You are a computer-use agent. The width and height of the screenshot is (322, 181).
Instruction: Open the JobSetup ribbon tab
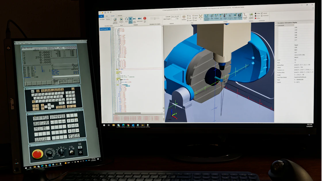click(120, 16)
